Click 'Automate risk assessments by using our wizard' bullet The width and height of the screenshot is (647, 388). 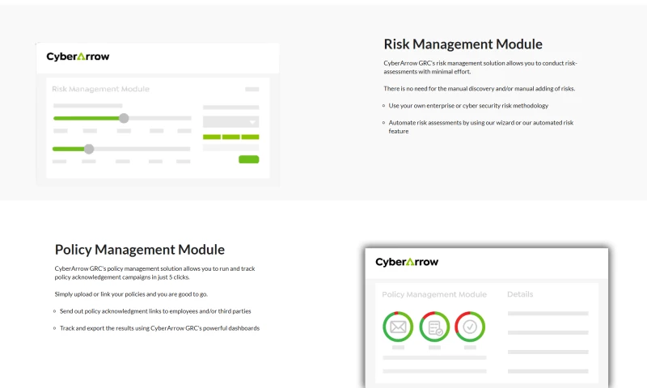[x=481, y=127]
